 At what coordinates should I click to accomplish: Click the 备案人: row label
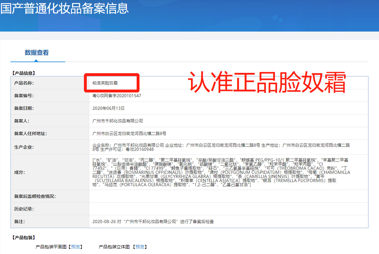(22, 121)
